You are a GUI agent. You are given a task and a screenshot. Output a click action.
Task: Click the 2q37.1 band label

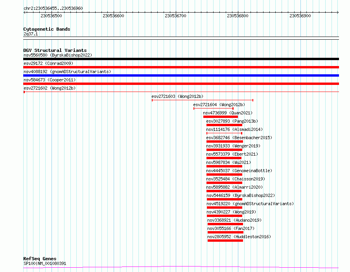click(x=31, y=34)
